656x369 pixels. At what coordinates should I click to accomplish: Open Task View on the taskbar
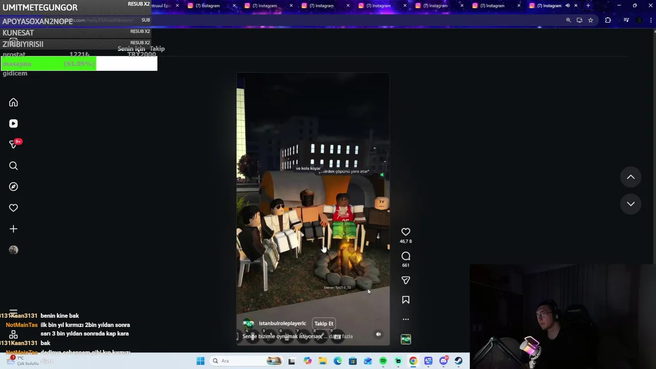[292, 361]
